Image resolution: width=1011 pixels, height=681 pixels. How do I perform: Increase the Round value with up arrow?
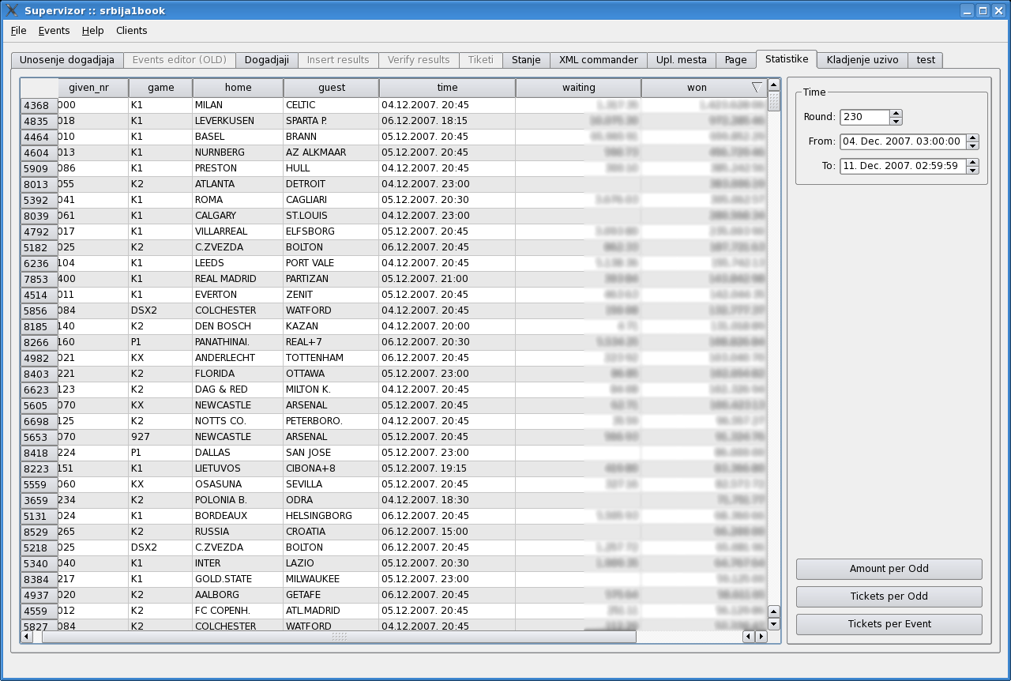click(x=896, y=113)
